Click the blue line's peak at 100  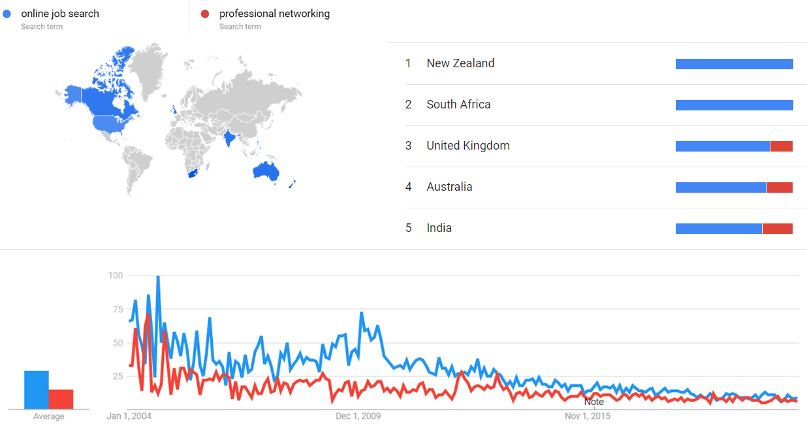pyautogui.click(x=158, y=277)
